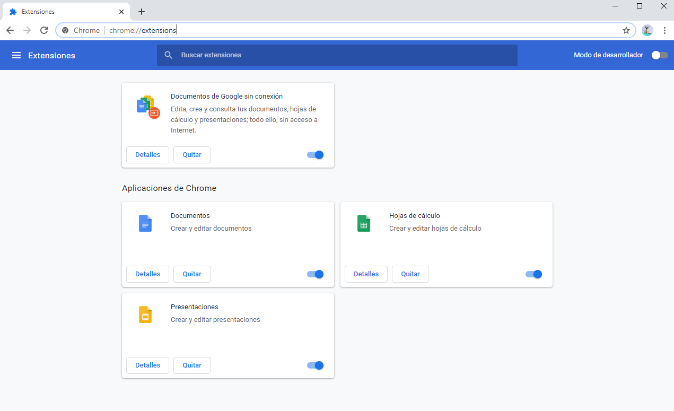Click the search magnifier icon
Viewport: 674px width, 411px height.
click(169, 55)
